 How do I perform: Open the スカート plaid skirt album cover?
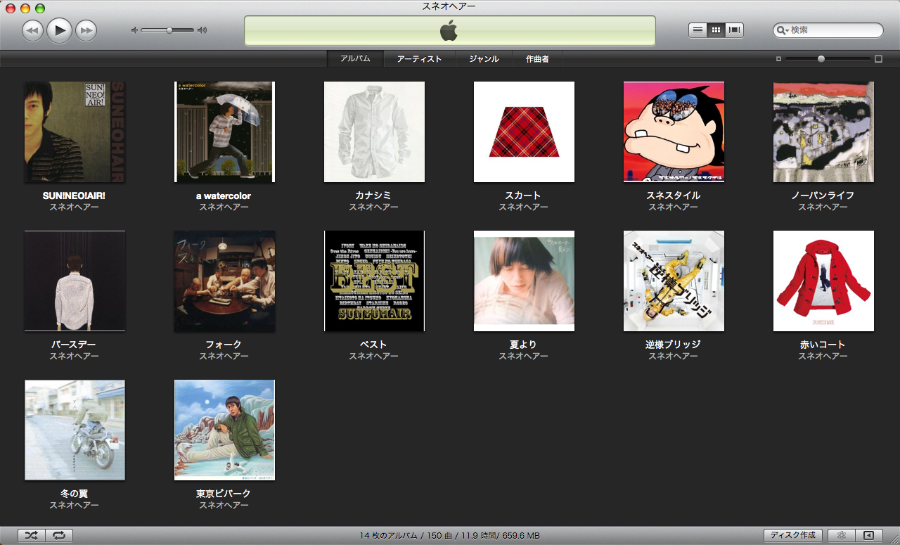(524, 132)
